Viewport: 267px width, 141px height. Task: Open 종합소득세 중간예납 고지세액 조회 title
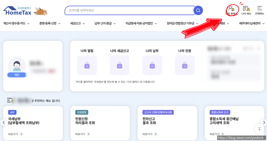(224, 121)
